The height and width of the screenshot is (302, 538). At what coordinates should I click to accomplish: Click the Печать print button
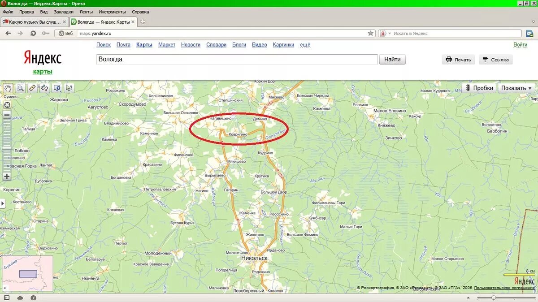coord(458,60)
